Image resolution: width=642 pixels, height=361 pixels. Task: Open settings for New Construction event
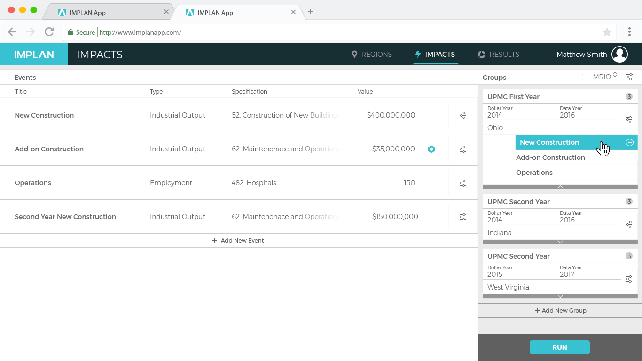click(x=462, y=115)
